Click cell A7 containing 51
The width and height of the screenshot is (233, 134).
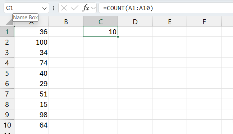(x=32, y=94)
